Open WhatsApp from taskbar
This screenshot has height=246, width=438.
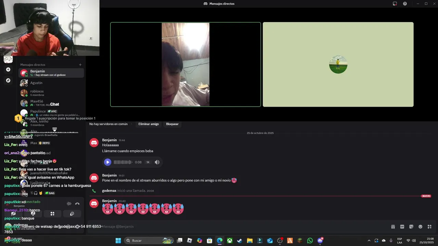click(310, 241)
